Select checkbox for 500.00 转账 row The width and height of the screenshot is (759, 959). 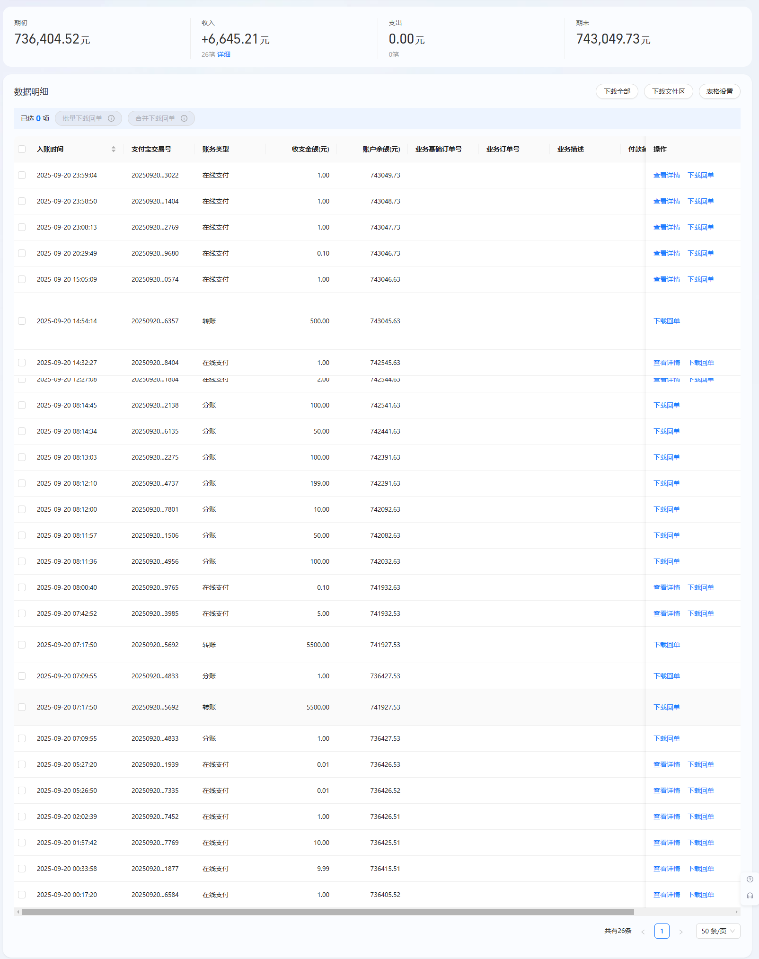click(x=22, y=321)
